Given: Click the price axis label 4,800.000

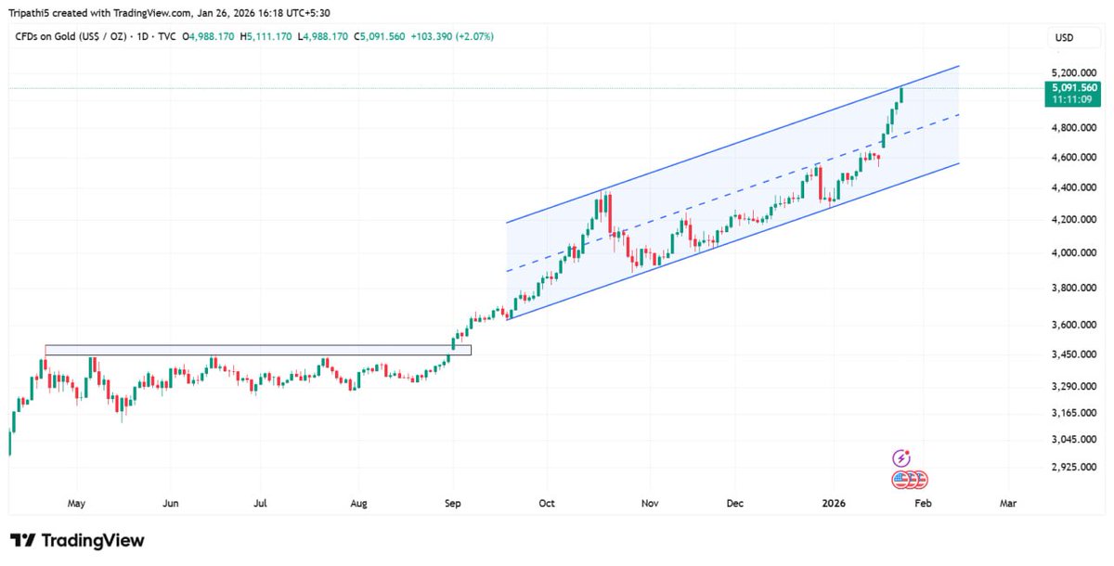Looking at the screenshot, I should (x=1076, y=128).
